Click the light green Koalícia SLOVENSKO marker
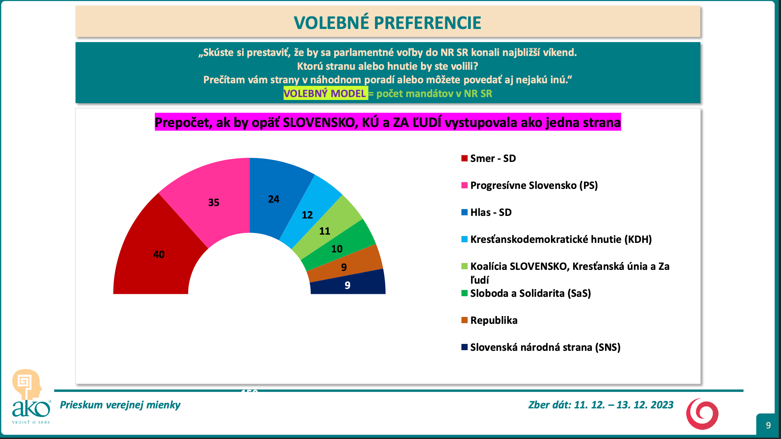The width and height of the screenshot is (781, 439). [x=464, y=266]
